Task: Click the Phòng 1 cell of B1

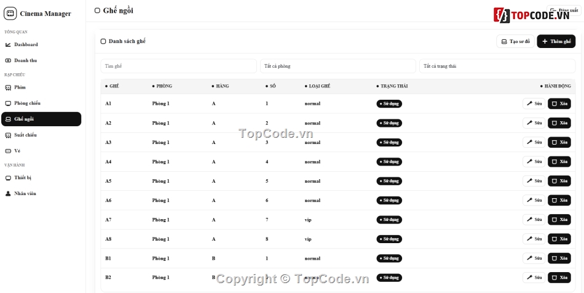Action: (160, 259)
